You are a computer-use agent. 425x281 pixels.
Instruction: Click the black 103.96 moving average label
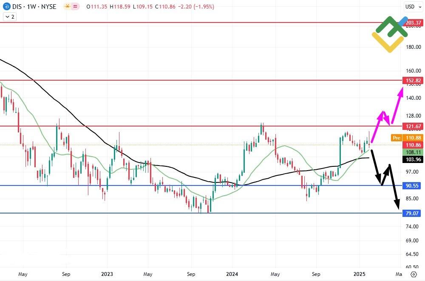413,160
